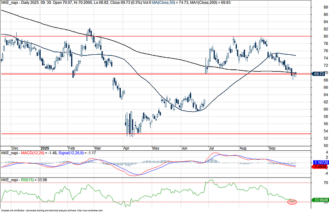Click the Feb month label
329x212 pixels.
[71, 148]
